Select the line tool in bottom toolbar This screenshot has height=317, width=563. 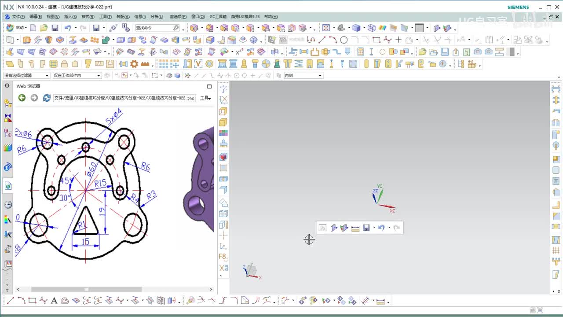click(x=10, y=301)
